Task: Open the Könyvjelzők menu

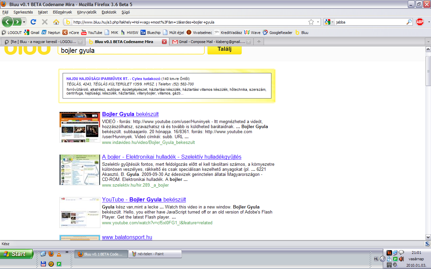Action: 87,12
